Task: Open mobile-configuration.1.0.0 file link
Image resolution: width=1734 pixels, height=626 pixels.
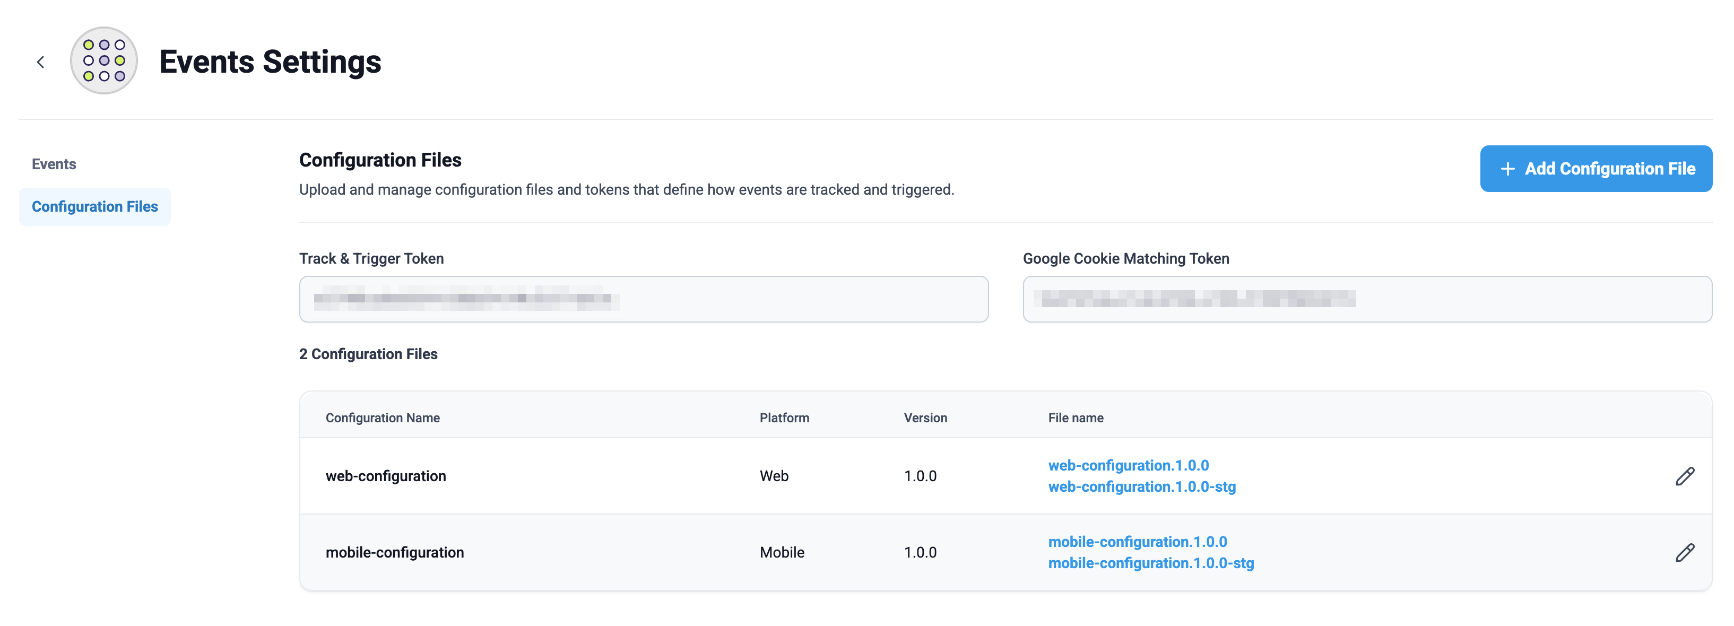Action: tap(1137, 542)
